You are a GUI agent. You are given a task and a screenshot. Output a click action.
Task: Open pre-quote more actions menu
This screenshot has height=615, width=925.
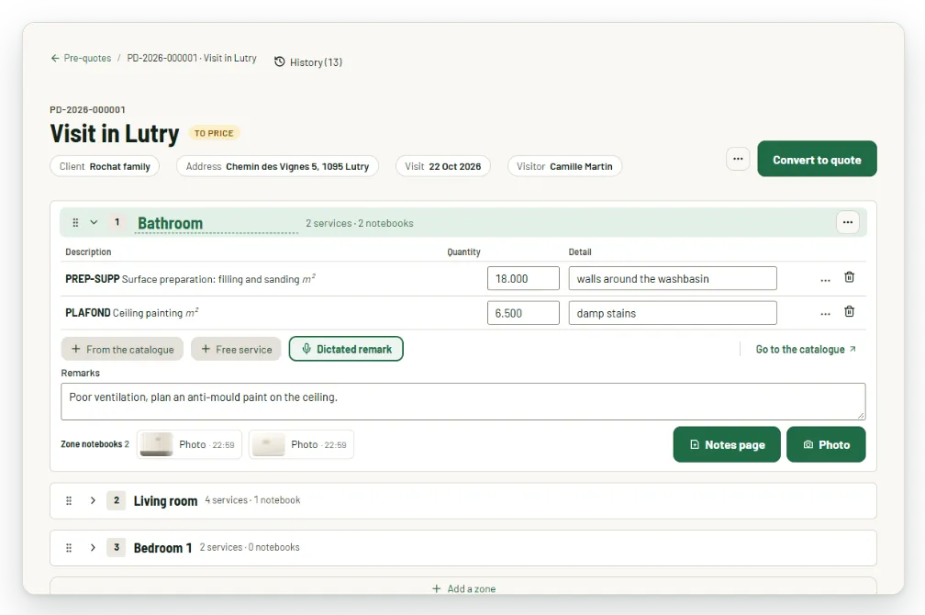(738, 159)
